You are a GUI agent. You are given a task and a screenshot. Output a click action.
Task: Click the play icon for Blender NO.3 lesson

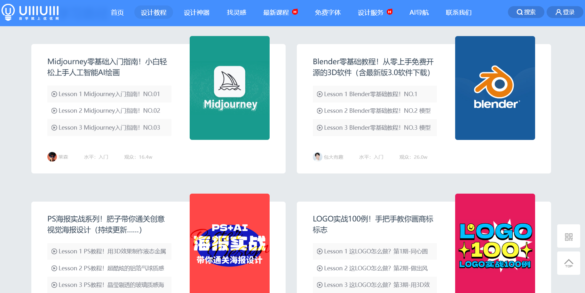pyautogui.click(x=320, y=128)
